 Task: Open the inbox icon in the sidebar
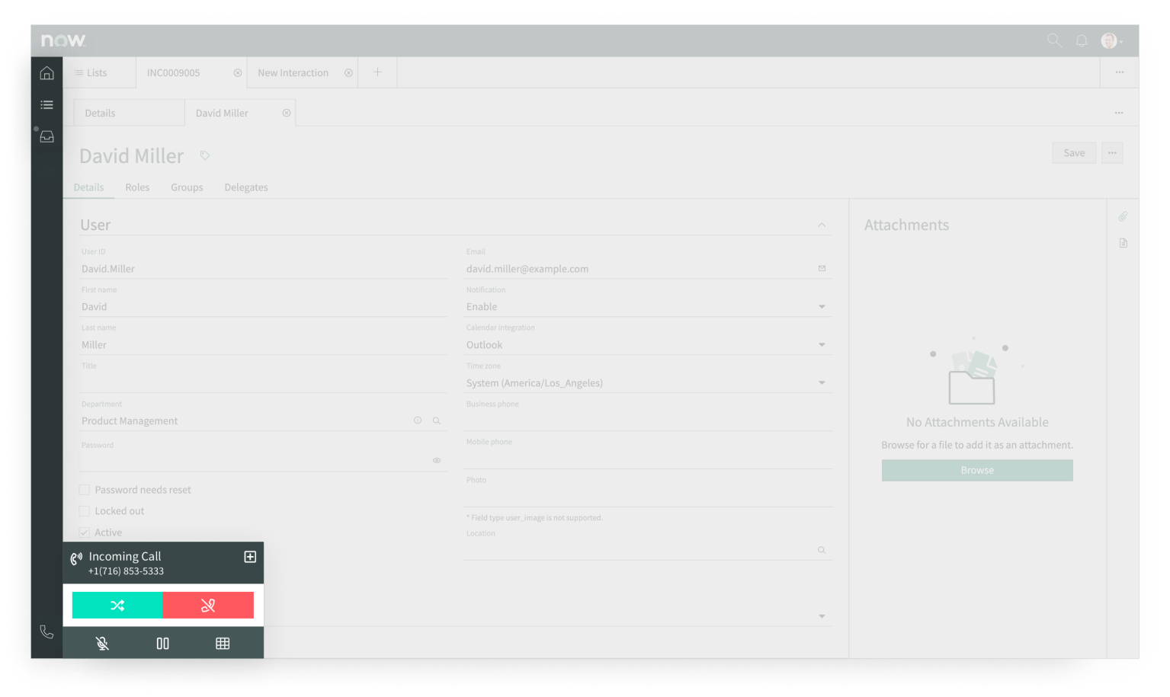[x=46, y=136]
